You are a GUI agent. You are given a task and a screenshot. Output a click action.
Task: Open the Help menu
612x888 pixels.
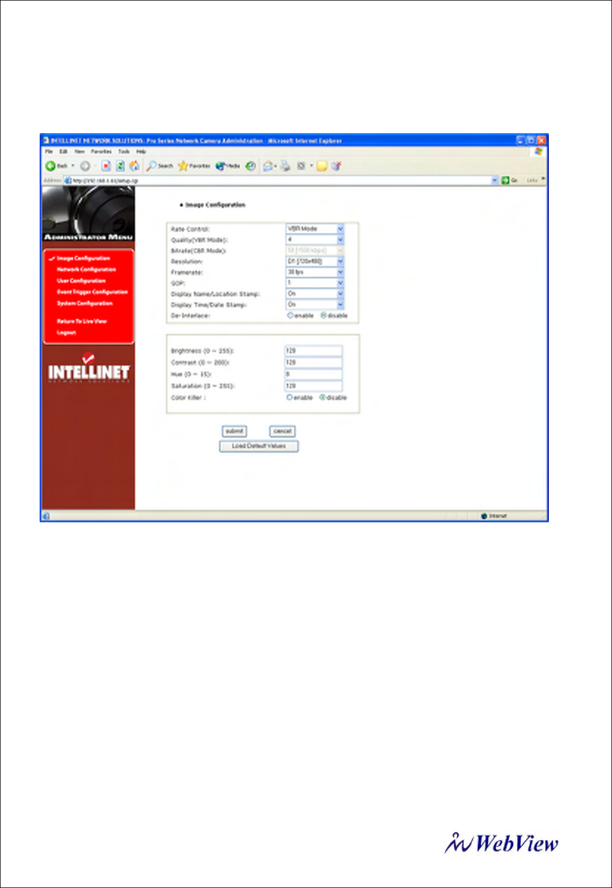141,152
